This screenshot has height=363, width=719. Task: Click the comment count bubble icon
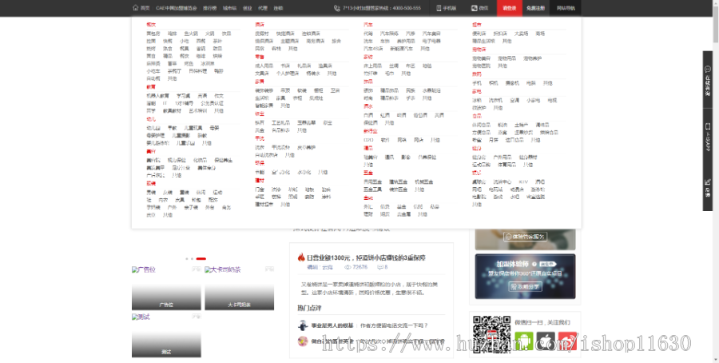click(x=379, y=267)
